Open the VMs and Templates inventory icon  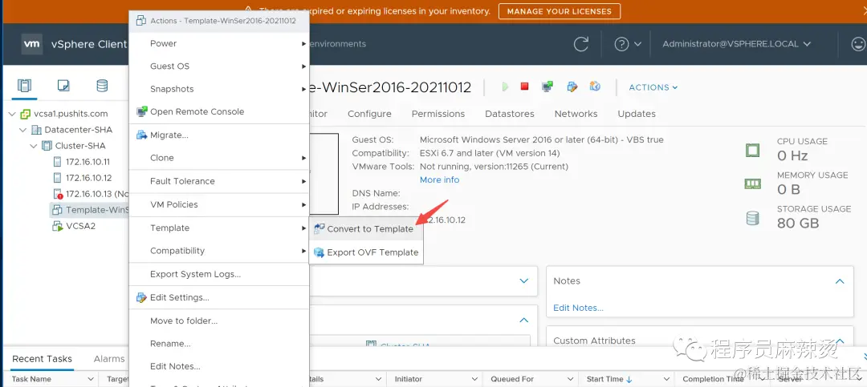(x=63, y=86)
